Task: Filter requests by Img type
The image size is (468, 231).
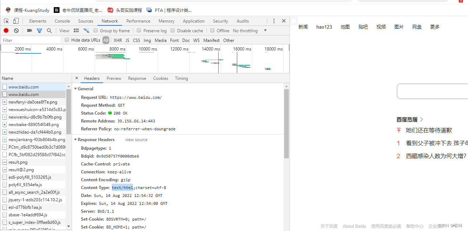Action: point(147,40)
